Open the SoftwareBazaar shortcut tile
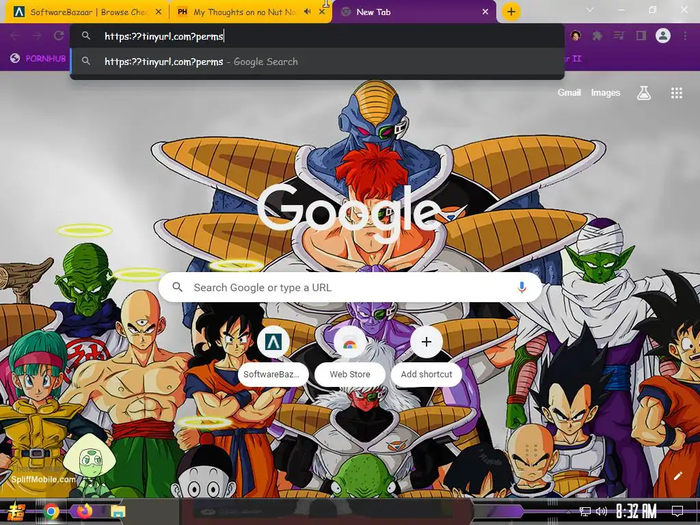The width and height of the screenshot is (700, 525). [x=273, y=356]
